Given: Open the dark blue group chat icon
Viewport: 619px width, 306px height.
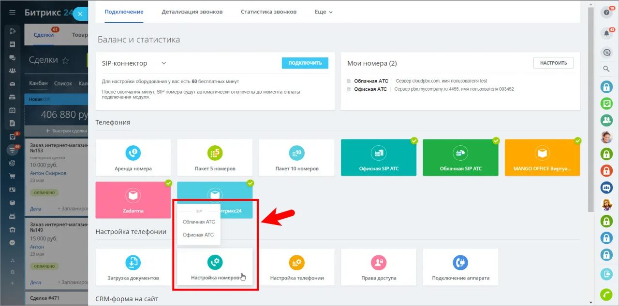Looking at the screenshot, I should 606,187.
